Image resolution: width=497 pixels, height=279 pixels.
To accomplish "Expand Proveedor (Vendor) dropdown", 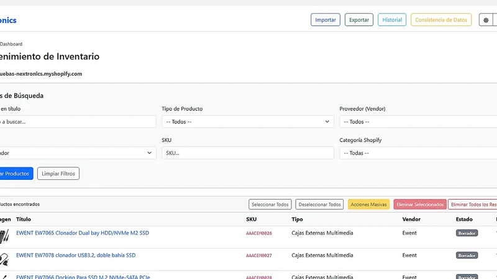I will point(418,122).
